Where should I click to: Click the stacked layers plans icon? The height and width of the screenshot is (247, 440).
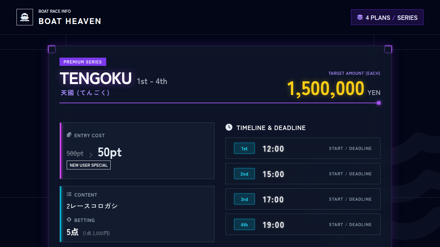pyautogui.click(x=360, y=17)
